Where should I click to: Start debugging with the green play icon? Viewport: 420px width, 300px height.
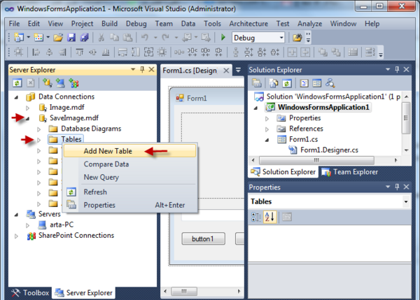click(223, 38)
